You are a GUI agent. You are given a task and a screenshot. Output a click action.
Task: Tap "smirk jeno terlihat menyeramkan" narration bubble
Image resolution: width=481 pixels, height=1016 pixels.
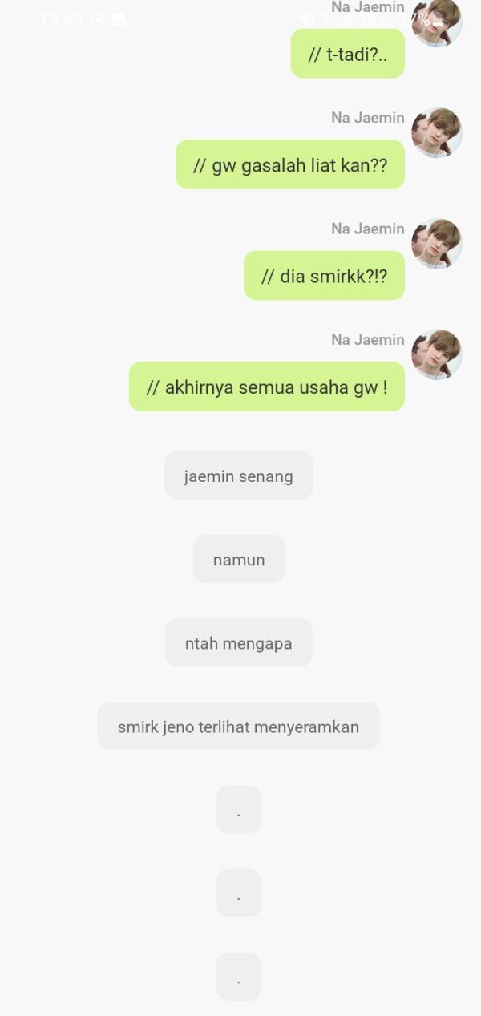click(239, 727)
